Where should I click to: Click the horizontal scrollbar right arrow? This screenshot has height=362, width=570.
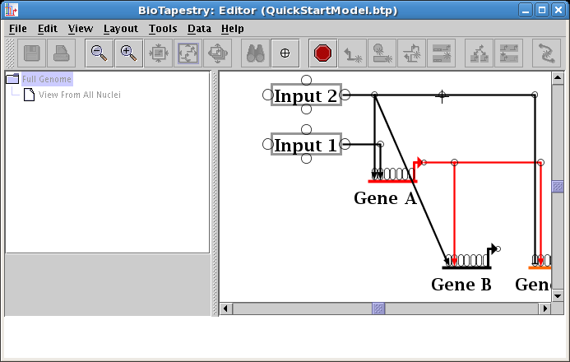coord(545,309)
